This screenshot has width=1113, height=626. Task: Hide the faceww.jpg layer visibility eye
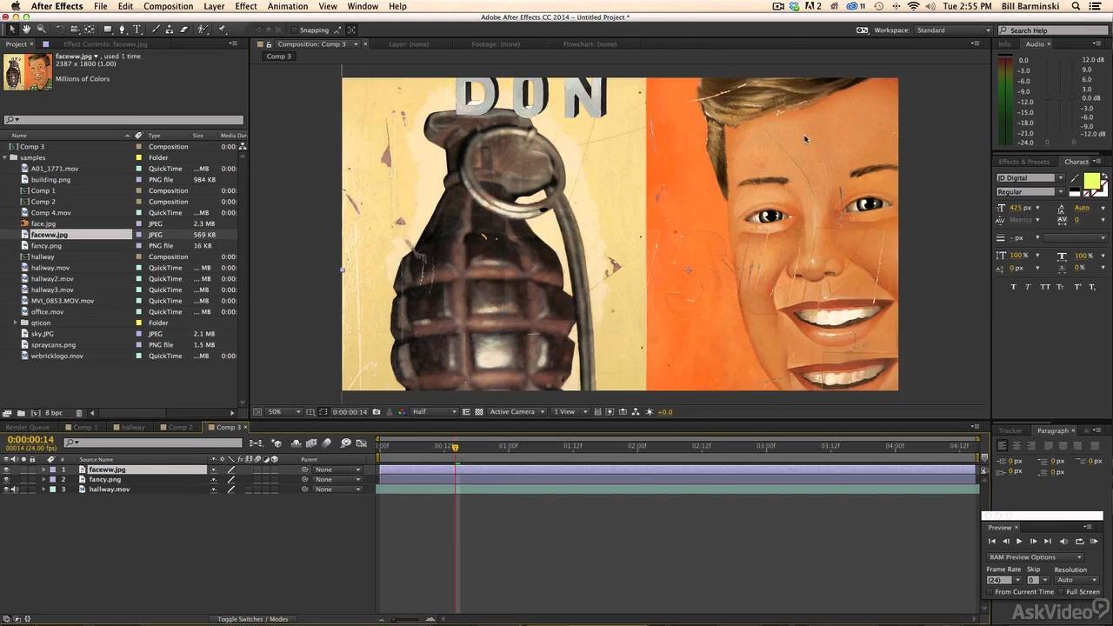click(x=6, y=469)
